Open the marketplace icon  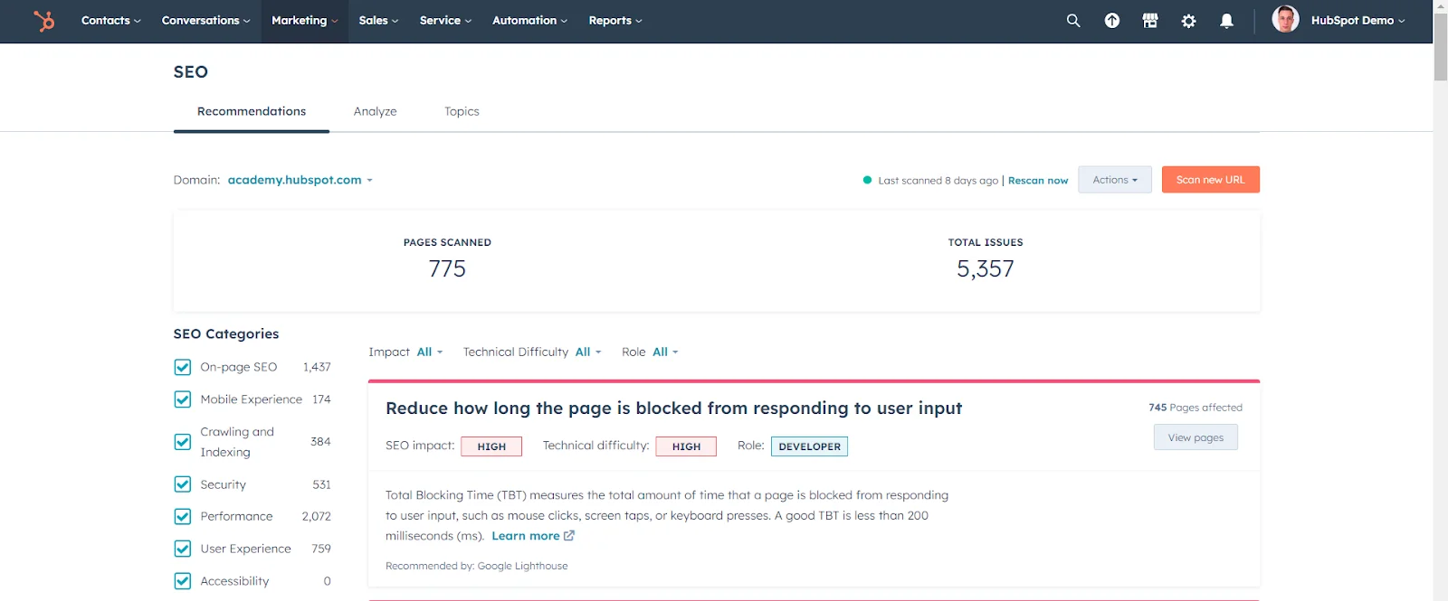click(1150, 20)
